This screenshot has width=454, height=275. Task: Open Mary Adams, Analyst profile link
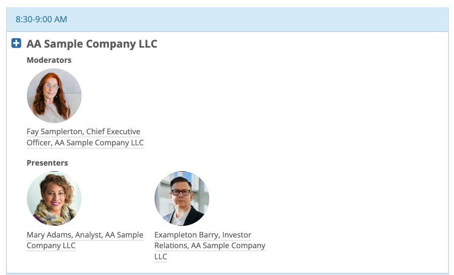85,235
